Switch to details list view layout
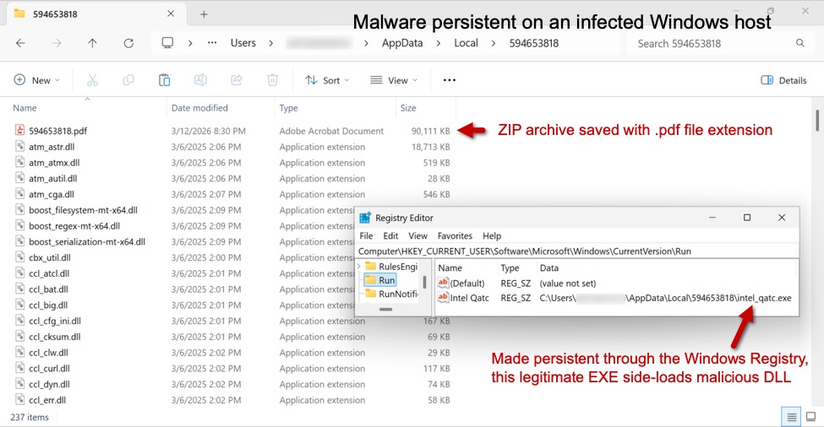 (x=792, y=417)
